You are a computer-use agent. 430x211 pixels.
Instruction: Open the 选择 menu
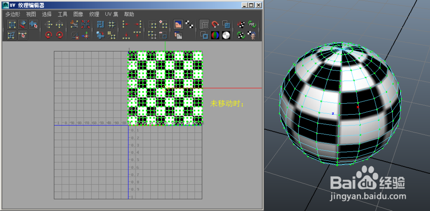coord(47,14)
